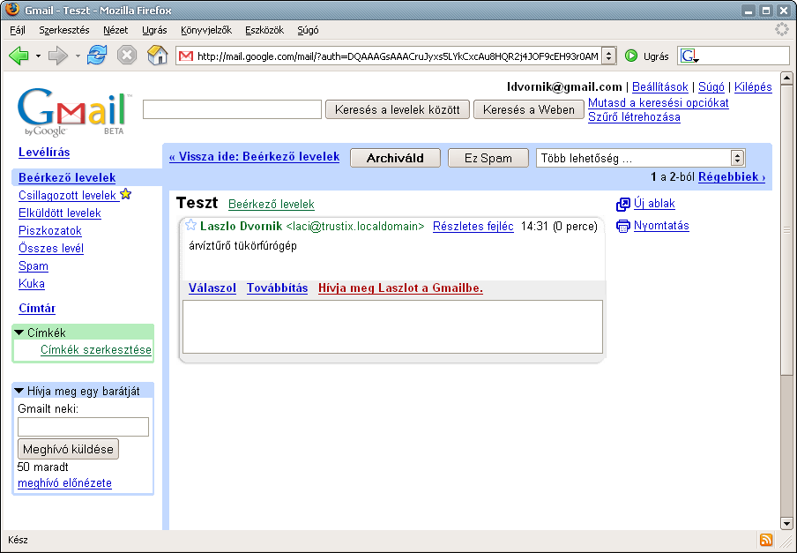
Task: Open the address bar URL history dropdown
Action: (x=608, y=56)
